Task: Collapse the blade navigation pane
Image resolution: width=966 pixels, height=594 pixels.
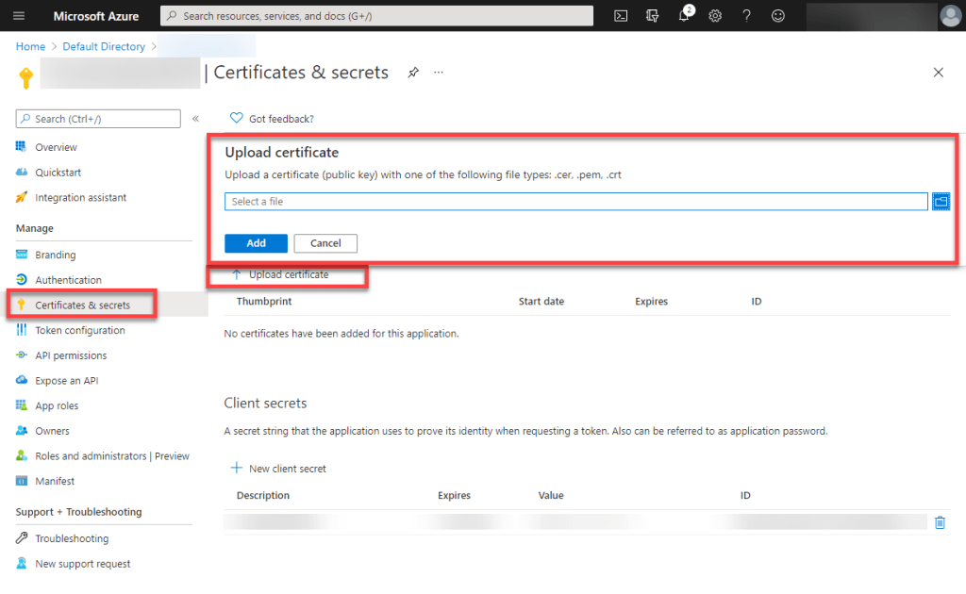Action: (195, 118)
